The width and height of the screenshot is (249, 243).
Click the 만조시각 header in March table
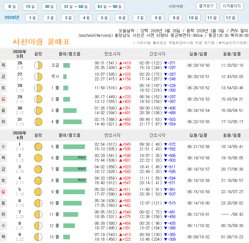(x=113, y=54)
